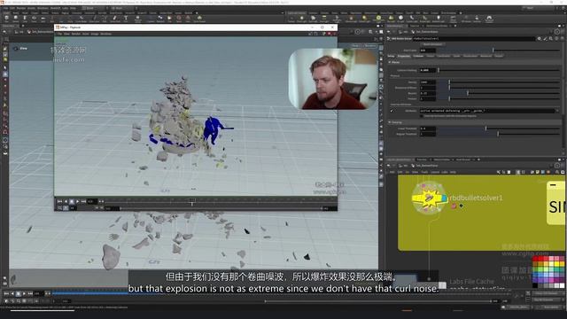The image size is (567, 319).
Task: Open parameter pane gear menu
Action: click(540, 38)
